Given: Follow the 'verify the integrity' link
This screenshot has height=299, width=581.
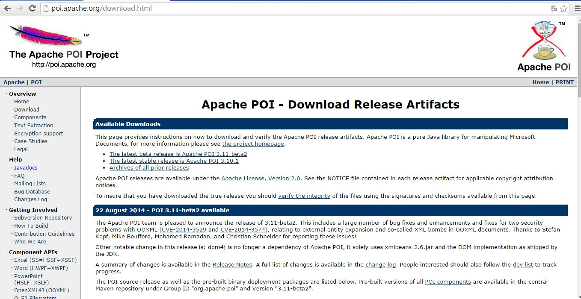Looking at the screenshot, I should click(x=304, y=196).
